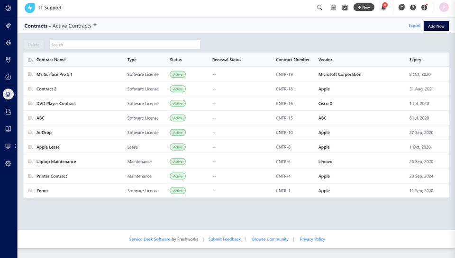Open the AirDrop contract entry
This screenshot has height=258, width=455.
point(44,133)
